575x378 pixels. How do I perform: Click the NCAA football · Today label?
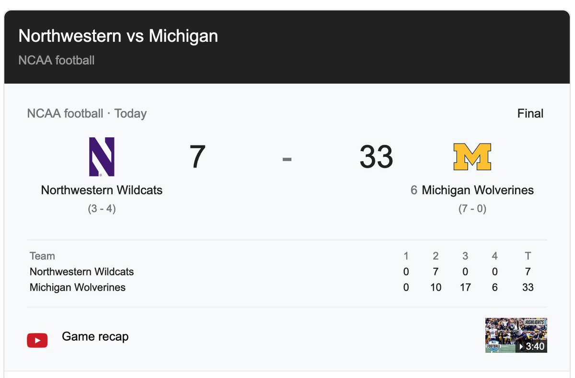87,114
